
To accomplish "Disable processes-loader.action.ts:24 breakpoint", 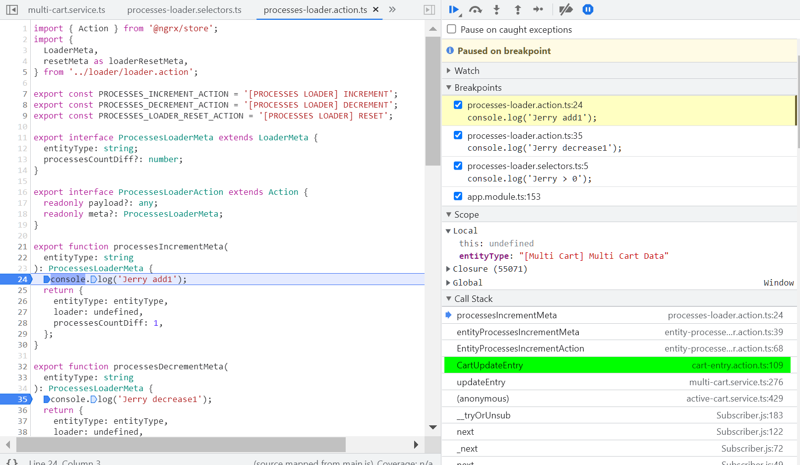I will click(x=458, y=105).
